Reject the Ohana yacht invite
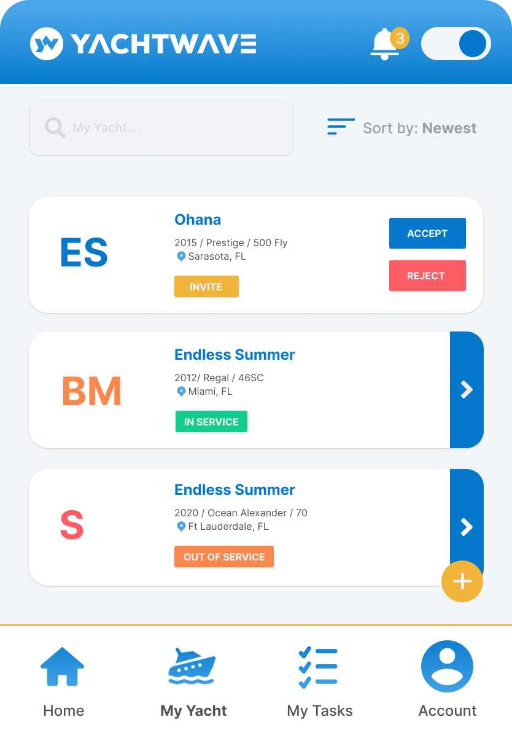This screenshot has width=512, height=733. pos(427,276)
